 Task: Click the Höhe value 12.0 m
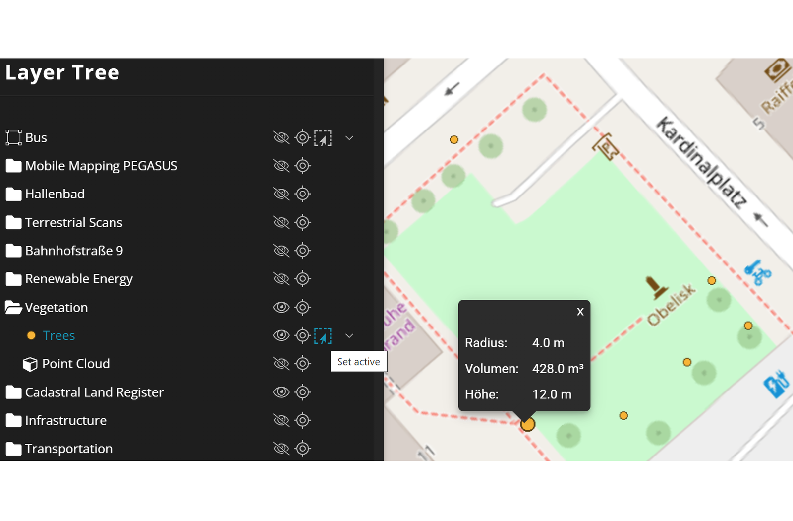click(x=552, y=394)
